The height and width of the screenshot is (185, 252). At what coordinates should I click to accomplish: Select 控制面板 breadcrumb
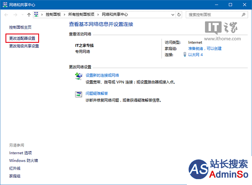tap(53, 14)
